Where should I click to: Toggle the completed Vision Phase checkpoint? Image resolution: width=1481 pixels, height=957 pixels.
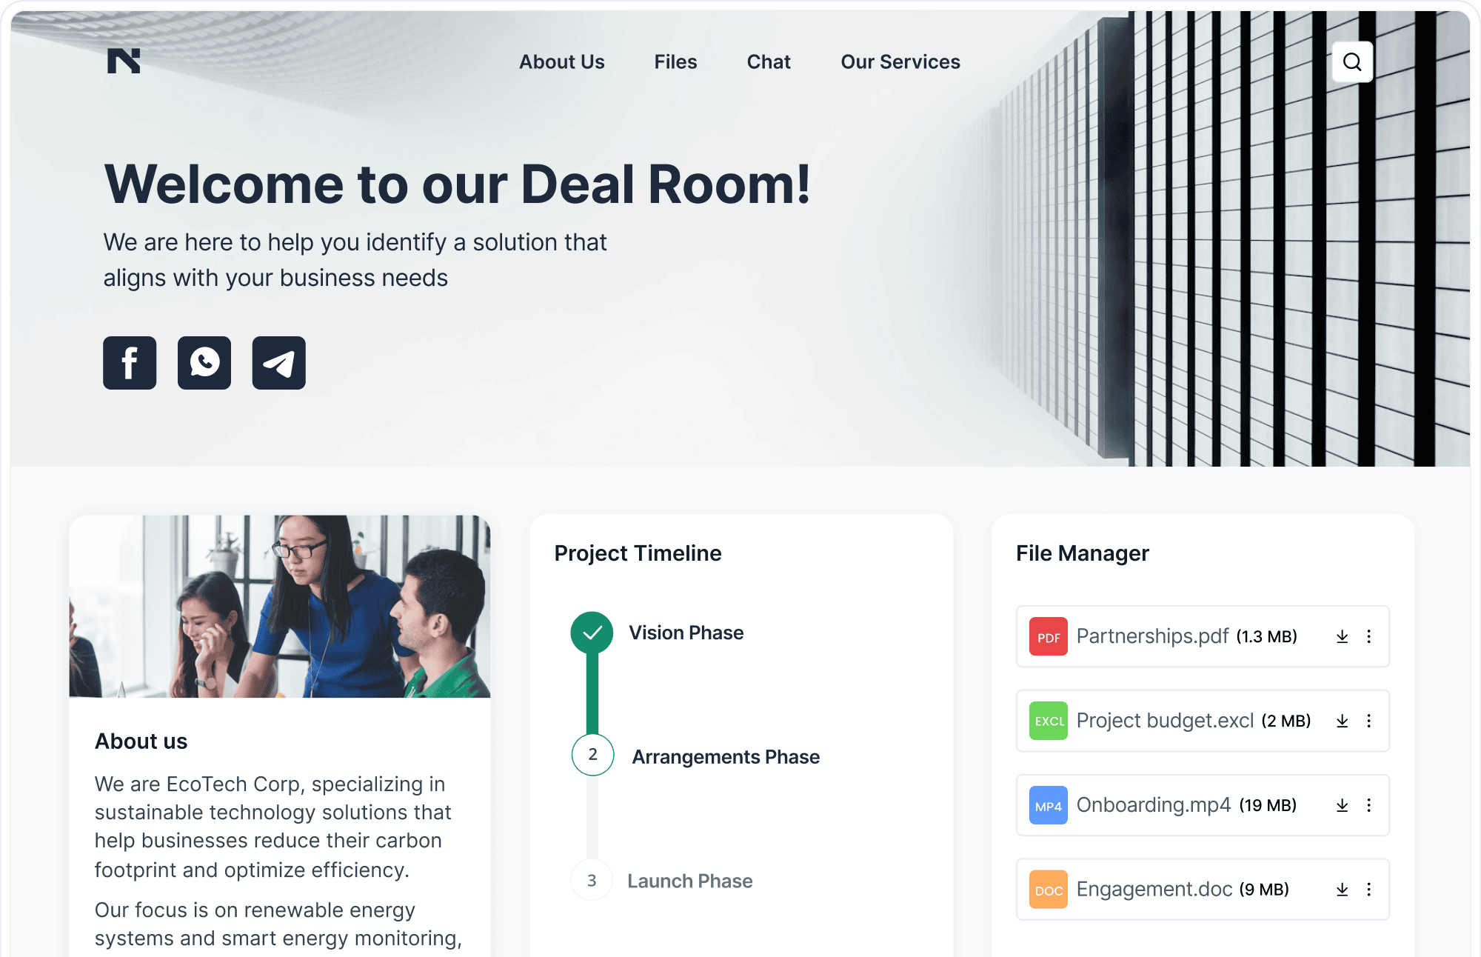pyautogui.click(x=592, y=633)
